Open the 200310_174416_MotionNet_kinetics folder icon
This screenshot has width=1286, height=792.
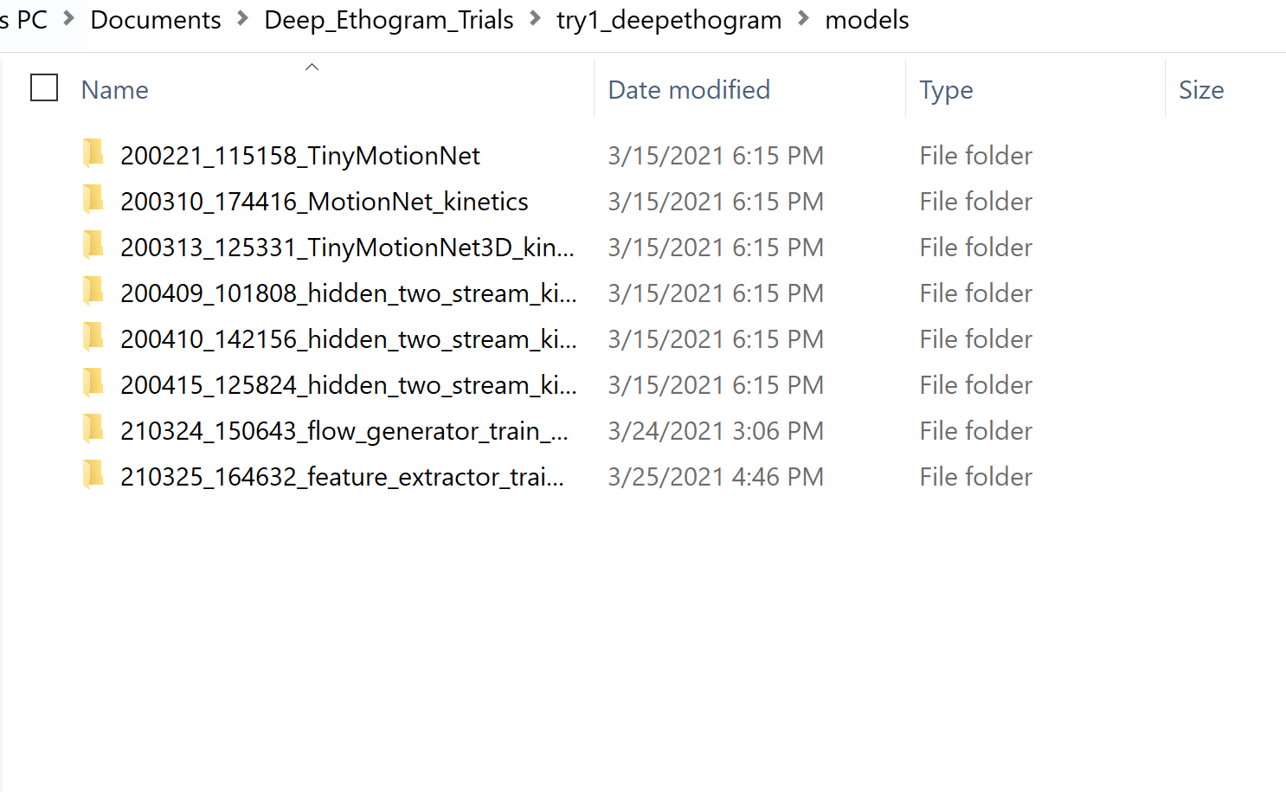pyautogui.click(x=93, y=200)
